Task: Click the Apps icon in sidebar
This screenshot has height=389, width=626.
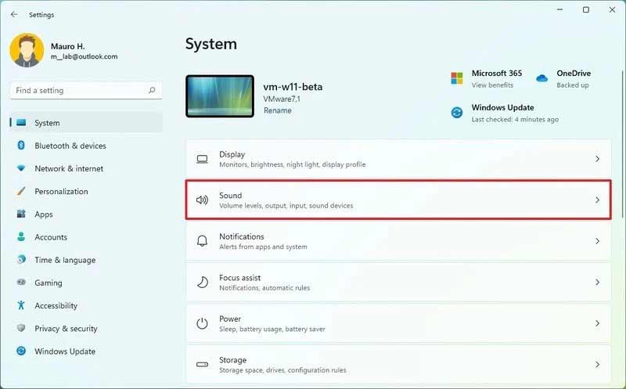Action: (x=21, y=214)
